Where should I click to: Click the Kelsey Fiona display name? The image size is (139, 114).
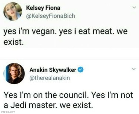(43, 8)
